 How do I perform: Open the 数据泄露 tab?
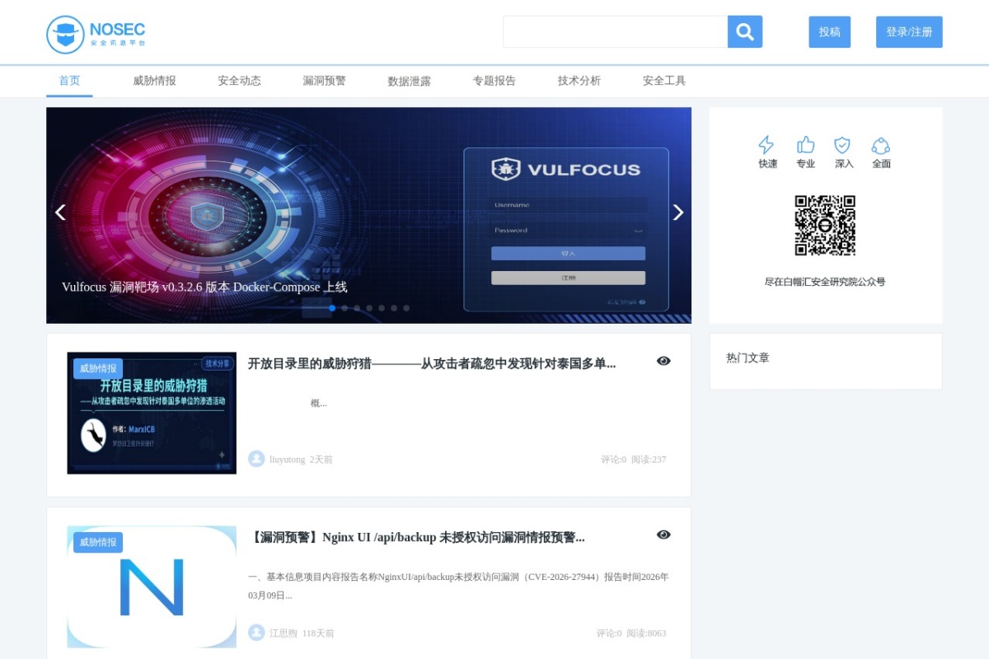point(409,82)
